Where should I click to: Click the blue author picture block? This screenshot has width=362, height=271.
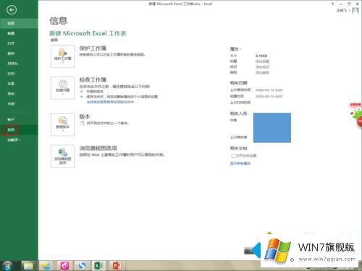[x=272, y=128]
